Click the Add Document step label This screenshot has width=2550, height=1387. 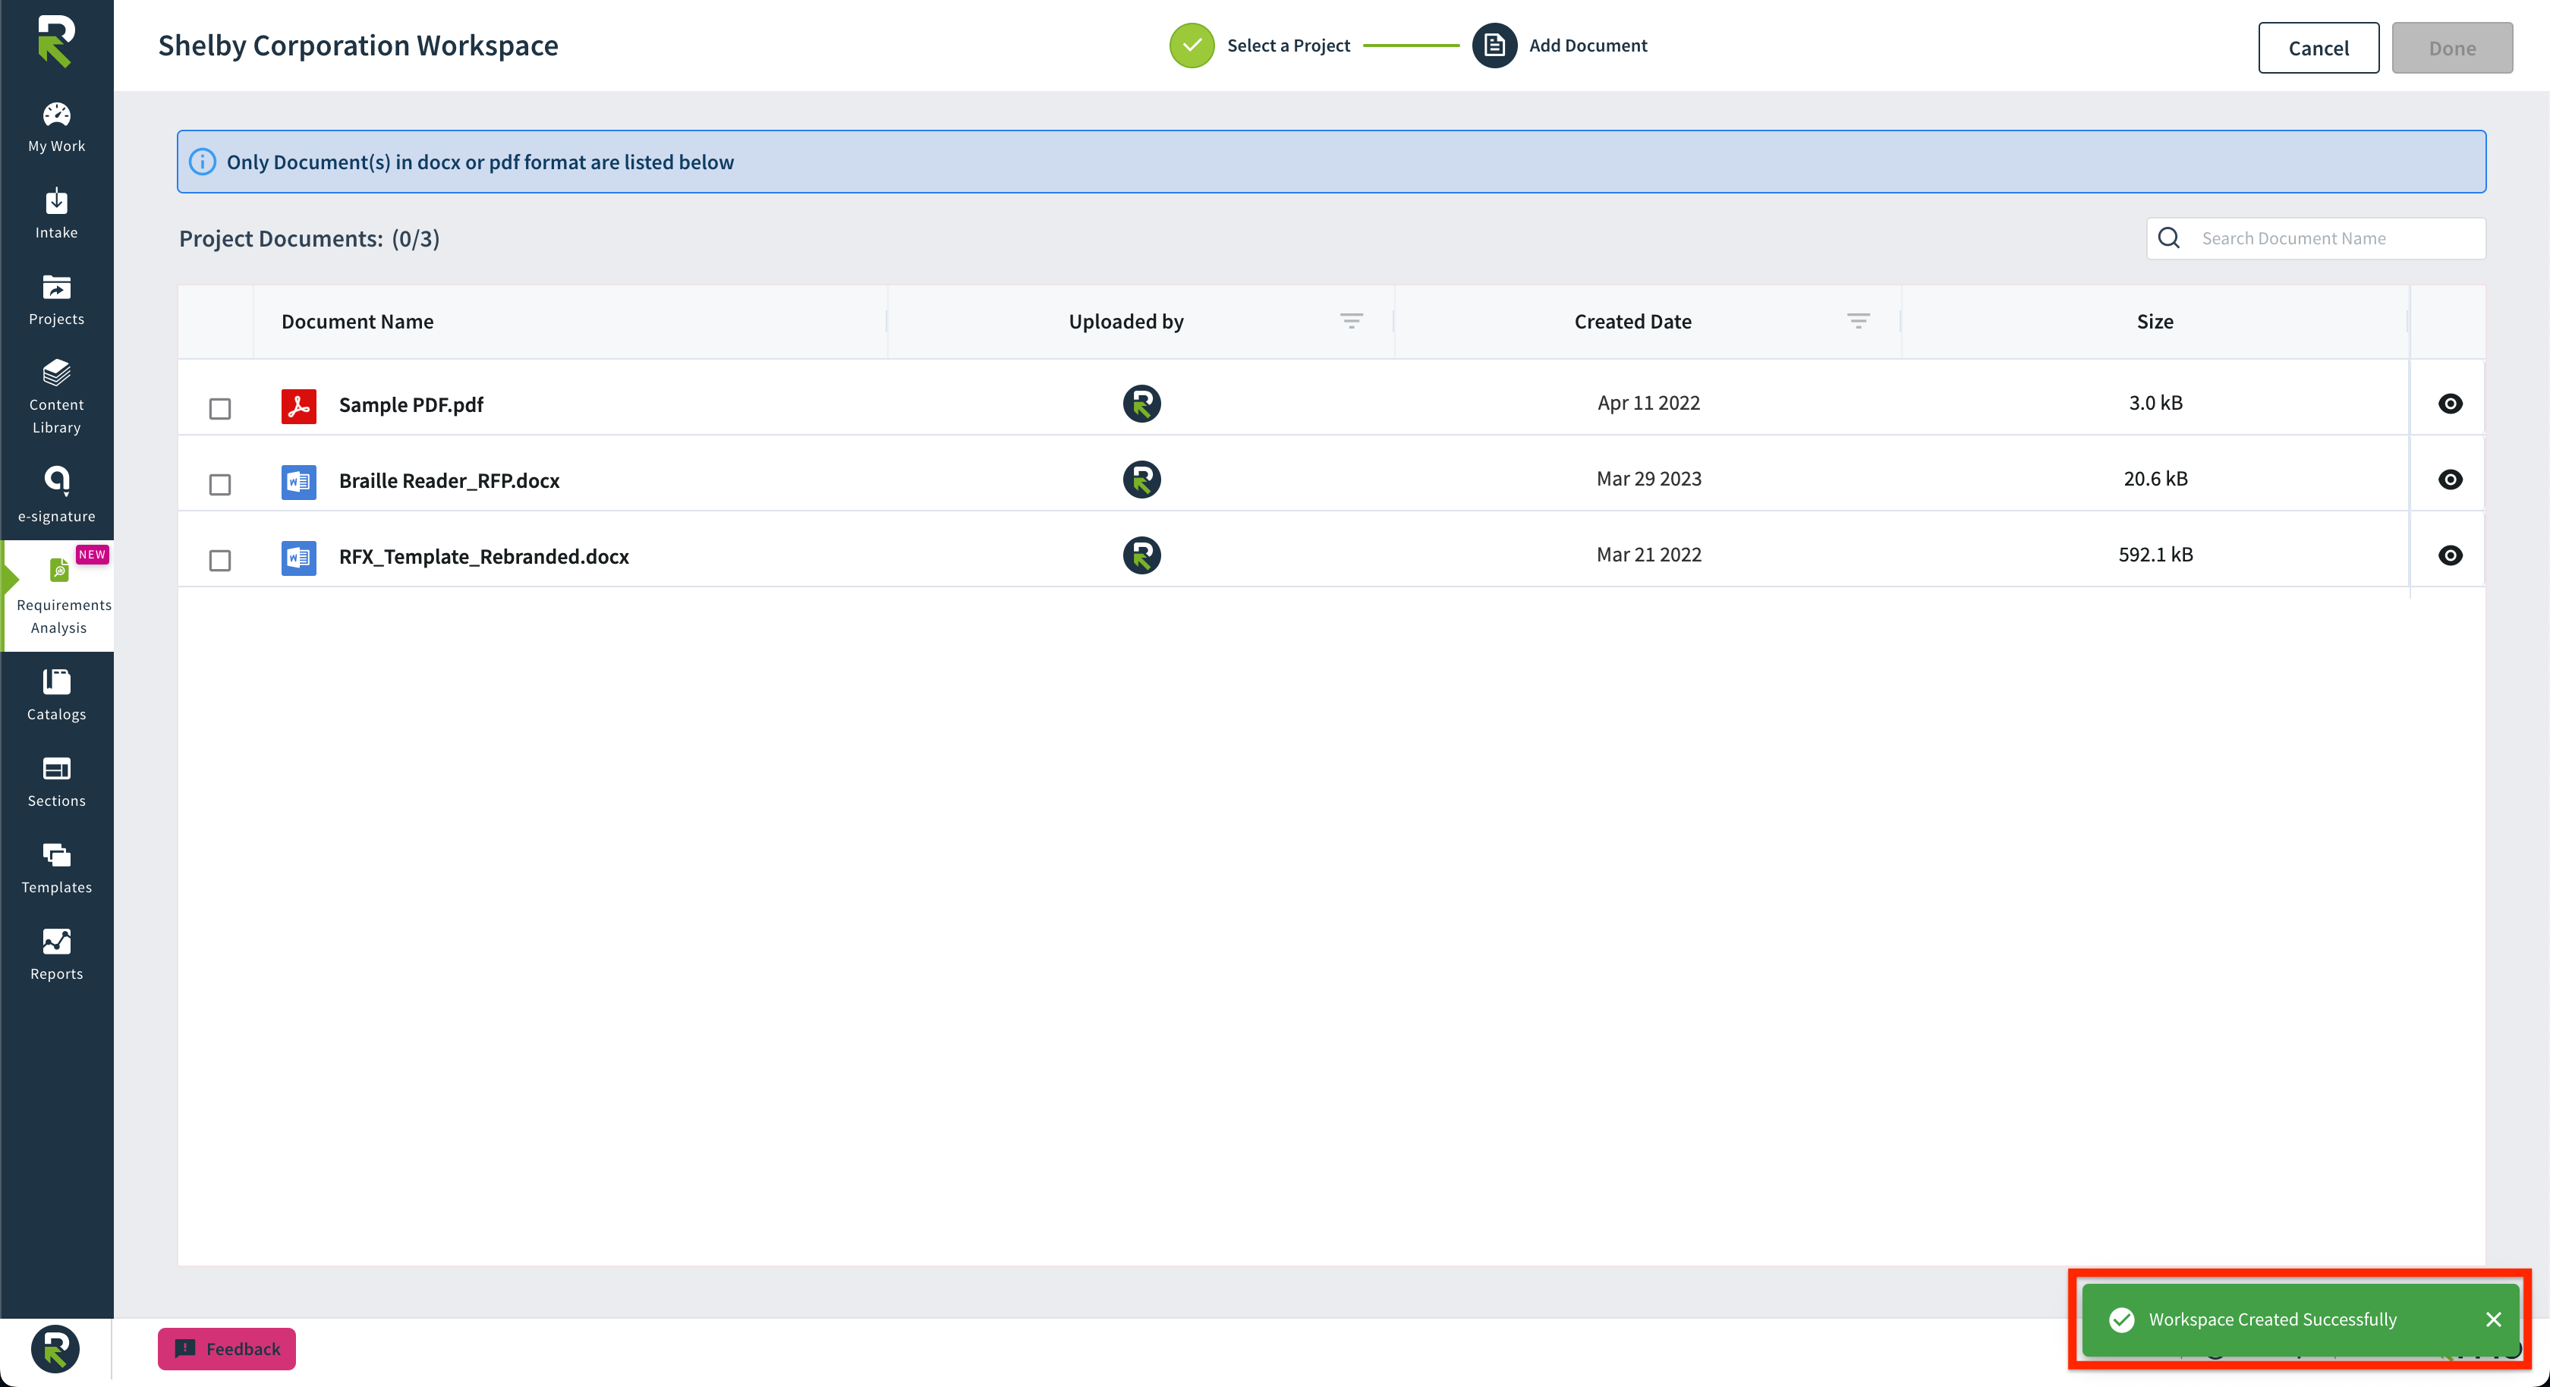tap(1588, 46)
